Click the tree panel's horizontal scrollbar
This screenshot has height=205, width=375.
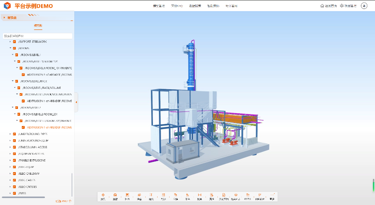23,197
